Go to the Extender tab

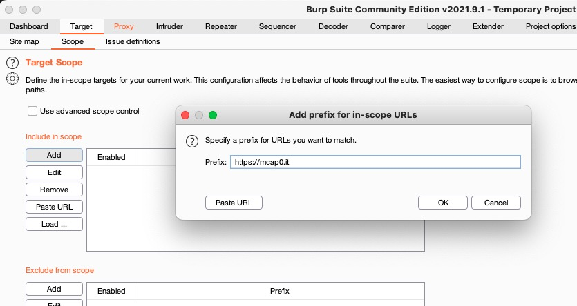[488, 26]
